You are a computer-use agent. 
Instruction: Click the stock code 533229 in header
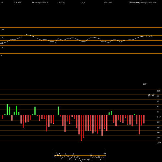tap(108, 3)
